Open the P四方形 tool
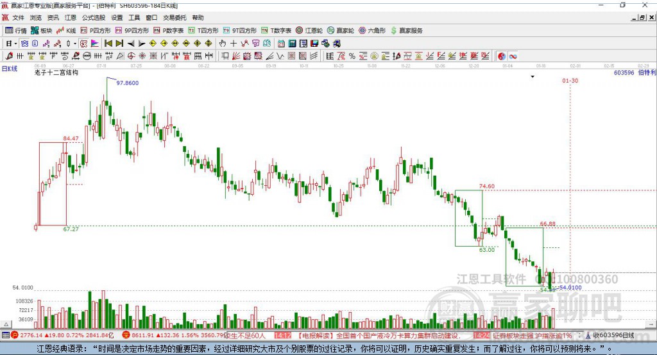 (96, 31)
